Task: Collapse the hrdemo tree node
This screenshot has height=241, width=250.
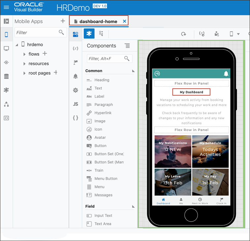Action: point(17,45)
